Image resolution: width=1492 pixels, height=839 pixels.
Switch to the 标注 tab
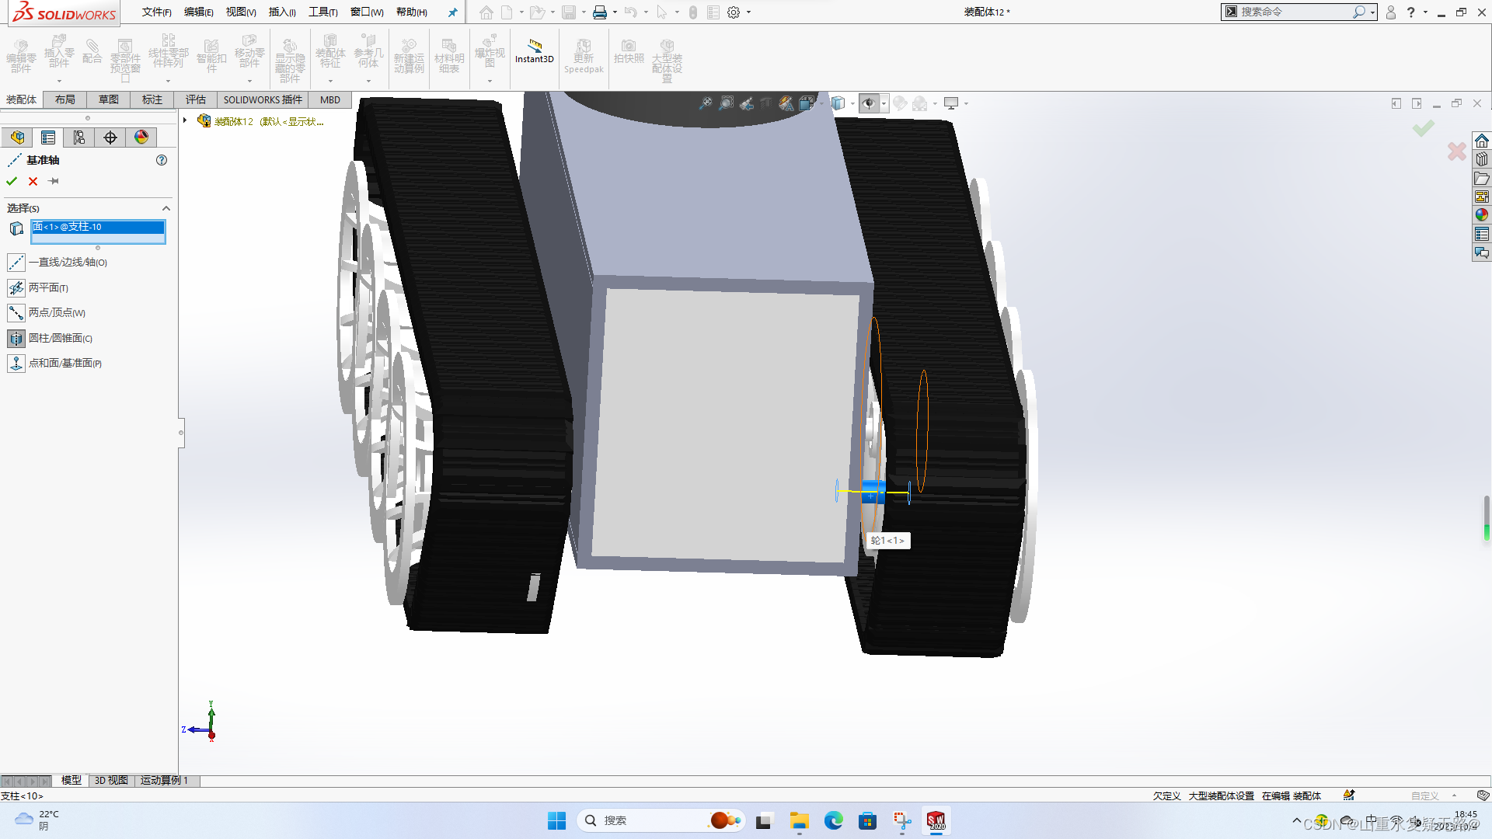(x=152, y=99)
